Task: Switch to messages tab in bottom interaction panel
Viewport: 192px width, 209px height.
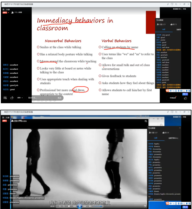Action: (x=156, y=138)
